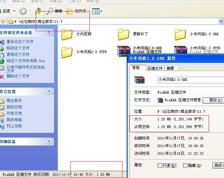Screen dimensions: 224x178
Task: Click the address bar path field
Action: pos(113,22)
